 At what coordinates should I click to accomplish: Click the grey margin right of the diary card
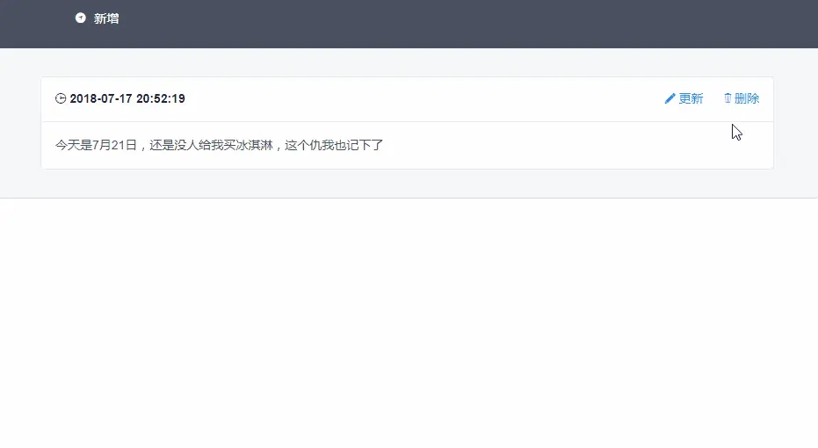click(x=795, y=123)
